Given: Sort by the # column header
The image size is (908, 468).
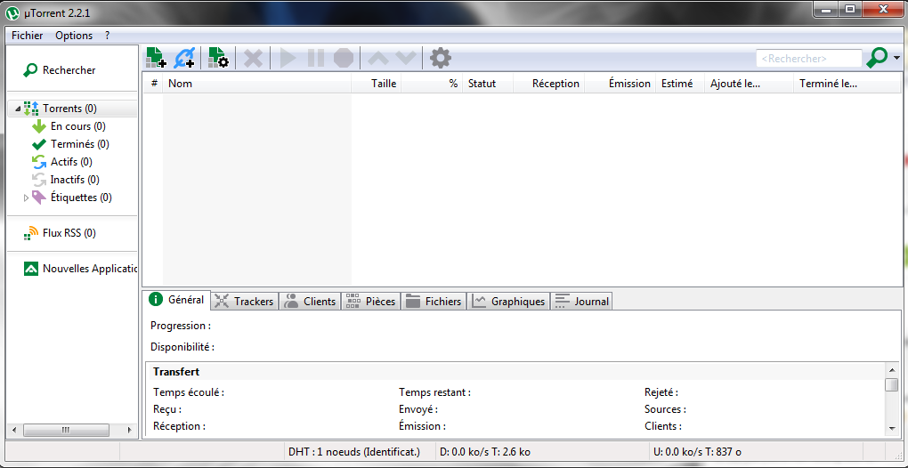Looking at the screenshot, I should pos(154,84).
